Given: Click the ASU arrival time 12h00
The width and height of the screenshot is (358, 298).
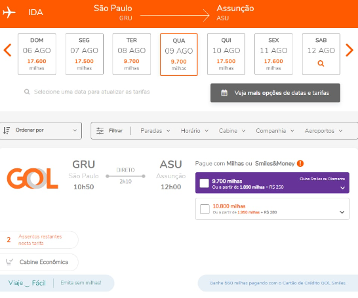Looking at the screenshot, I should pos(170,187).
